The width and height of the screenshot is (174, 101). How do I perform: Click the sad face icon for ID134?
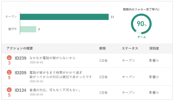click(9, 90)
